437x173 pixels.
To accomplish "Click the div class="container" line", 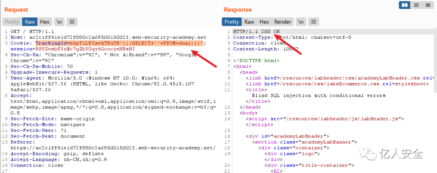I will 294,148.
